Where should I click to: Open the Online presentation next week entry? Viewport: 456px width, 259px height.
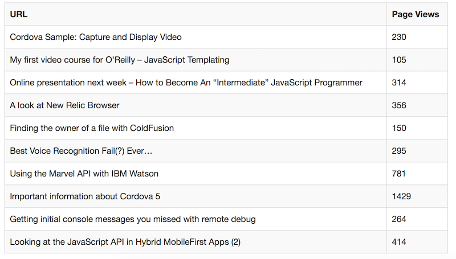tap(186, 83)
